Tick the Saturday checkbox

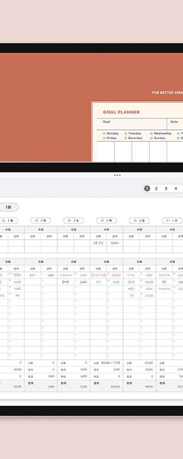125,138
